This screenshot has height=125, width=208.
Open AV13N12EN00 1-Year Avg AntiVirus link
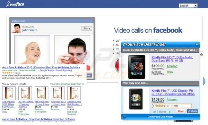[26, 105]
